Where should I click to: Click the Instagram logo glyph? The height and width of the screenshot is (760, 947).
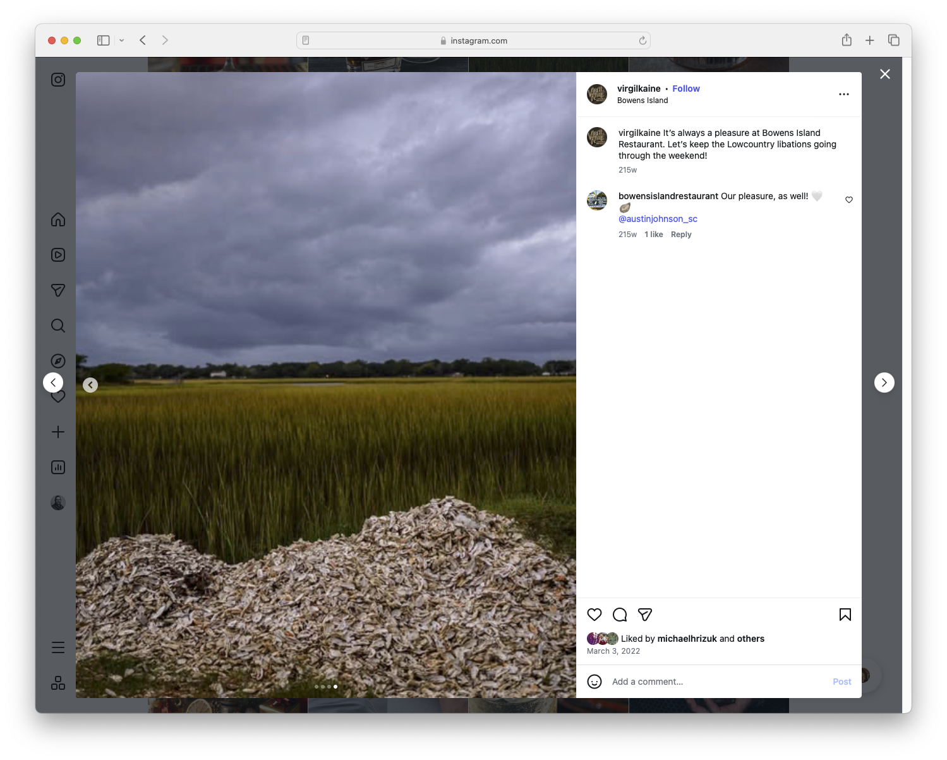click(57, 80)
